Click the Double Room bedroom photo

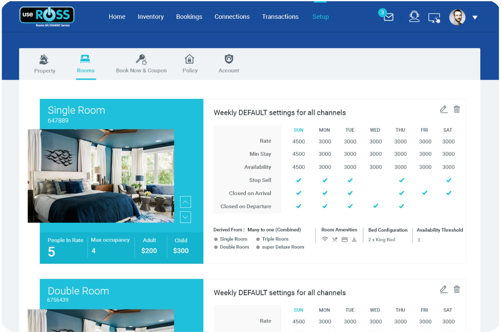click(101, 321)
